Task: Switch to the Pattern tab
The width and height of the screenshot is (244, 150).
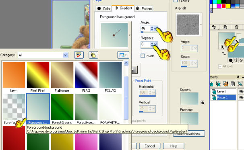Action: tap(144, 8)
